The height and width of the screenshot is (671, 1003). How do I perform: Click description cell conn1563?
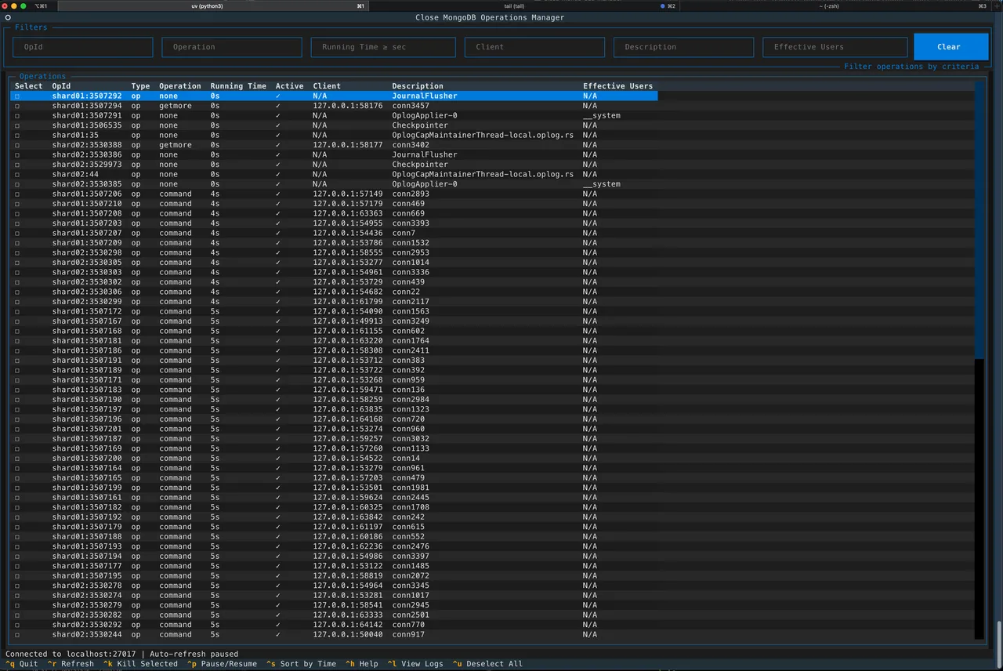pyautogui.click(x=411, y=312)
